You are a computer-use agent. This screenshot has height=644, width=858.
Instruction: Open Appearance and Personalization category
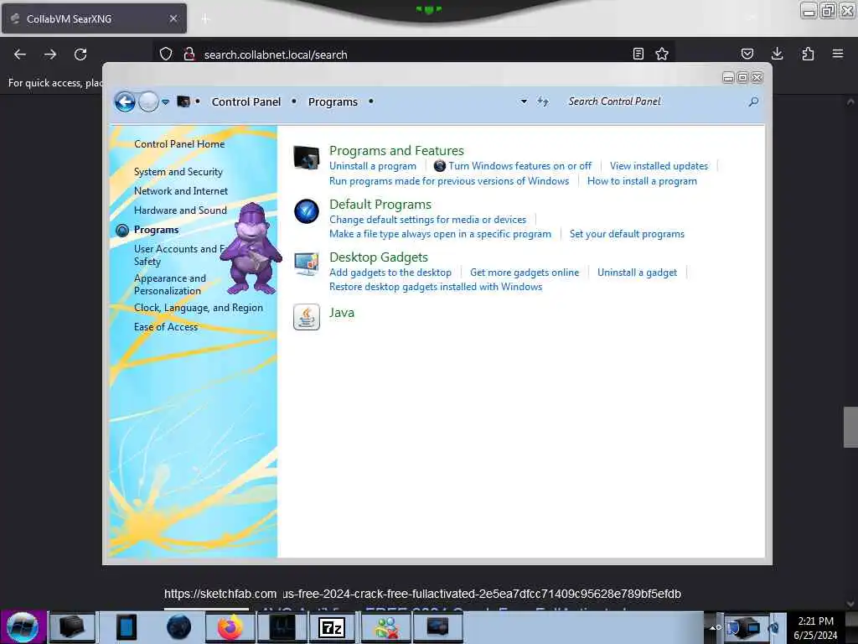coord(169,285)
